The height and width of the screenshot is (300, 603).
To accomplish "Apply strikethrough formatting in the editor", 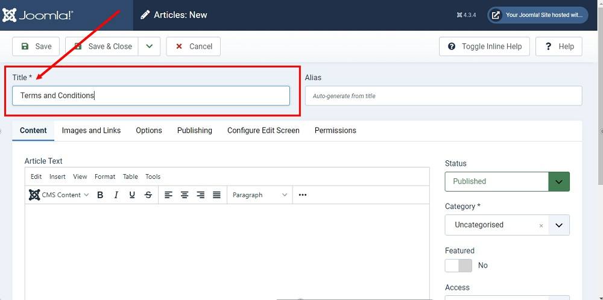I will 148,195.
